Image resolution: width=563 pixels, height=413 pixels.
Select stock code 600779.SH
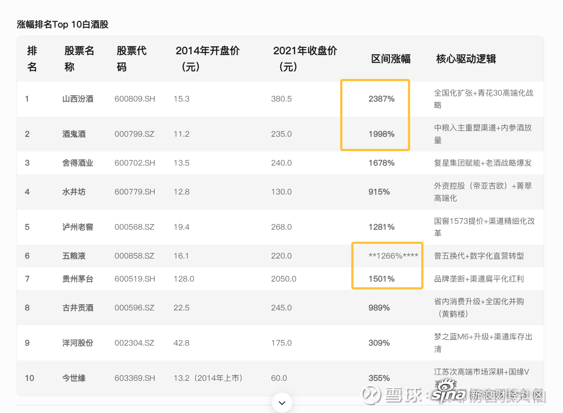point(135,192)
